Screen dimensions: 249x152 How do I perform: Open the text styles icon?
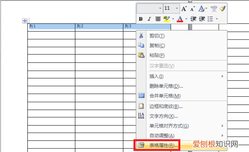coord(201,8)
